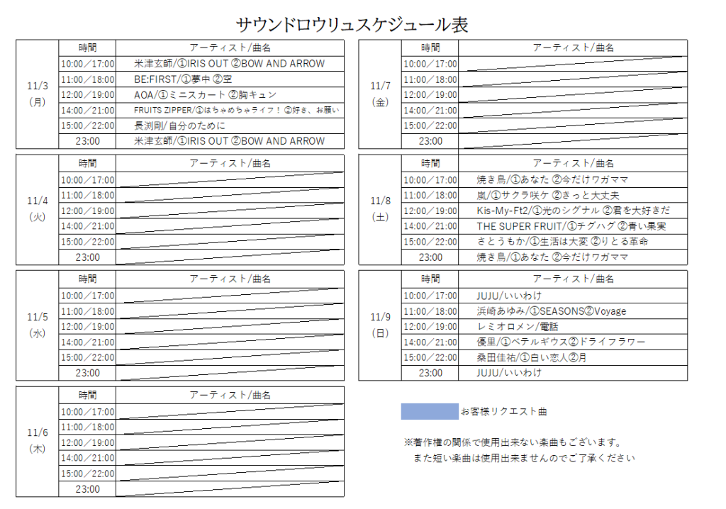Click the 11/4 (火) date cell
The height and width of the screenshot is (509, 726).
point(37,209)
